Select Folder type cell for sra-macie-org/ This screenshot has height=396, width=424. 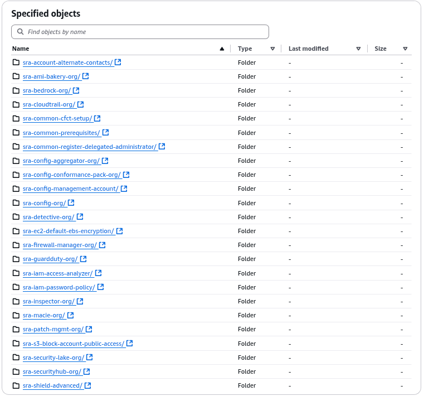(x=247, y=315)
